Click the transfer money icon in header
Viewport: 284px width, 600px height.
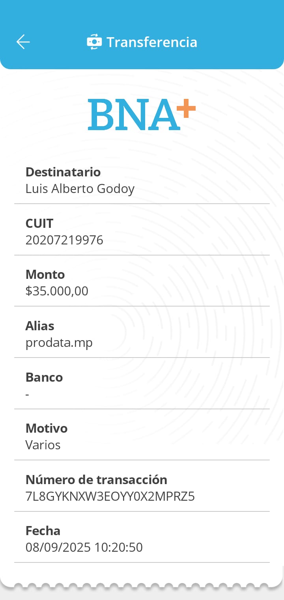coord(94,42)
